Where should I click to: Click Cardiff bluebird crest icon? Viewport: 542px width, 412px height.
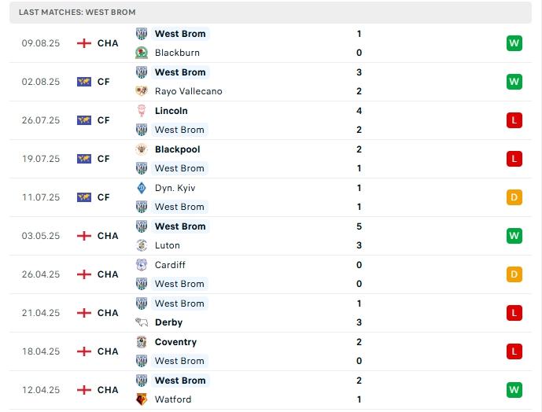click(142, 265)
